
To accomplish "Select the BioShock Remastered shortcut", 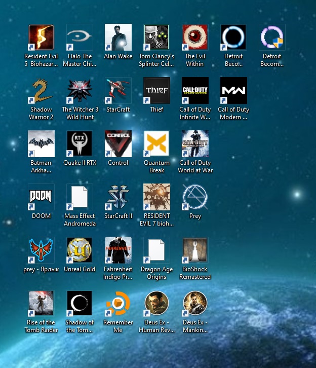I will coord(195,250).
